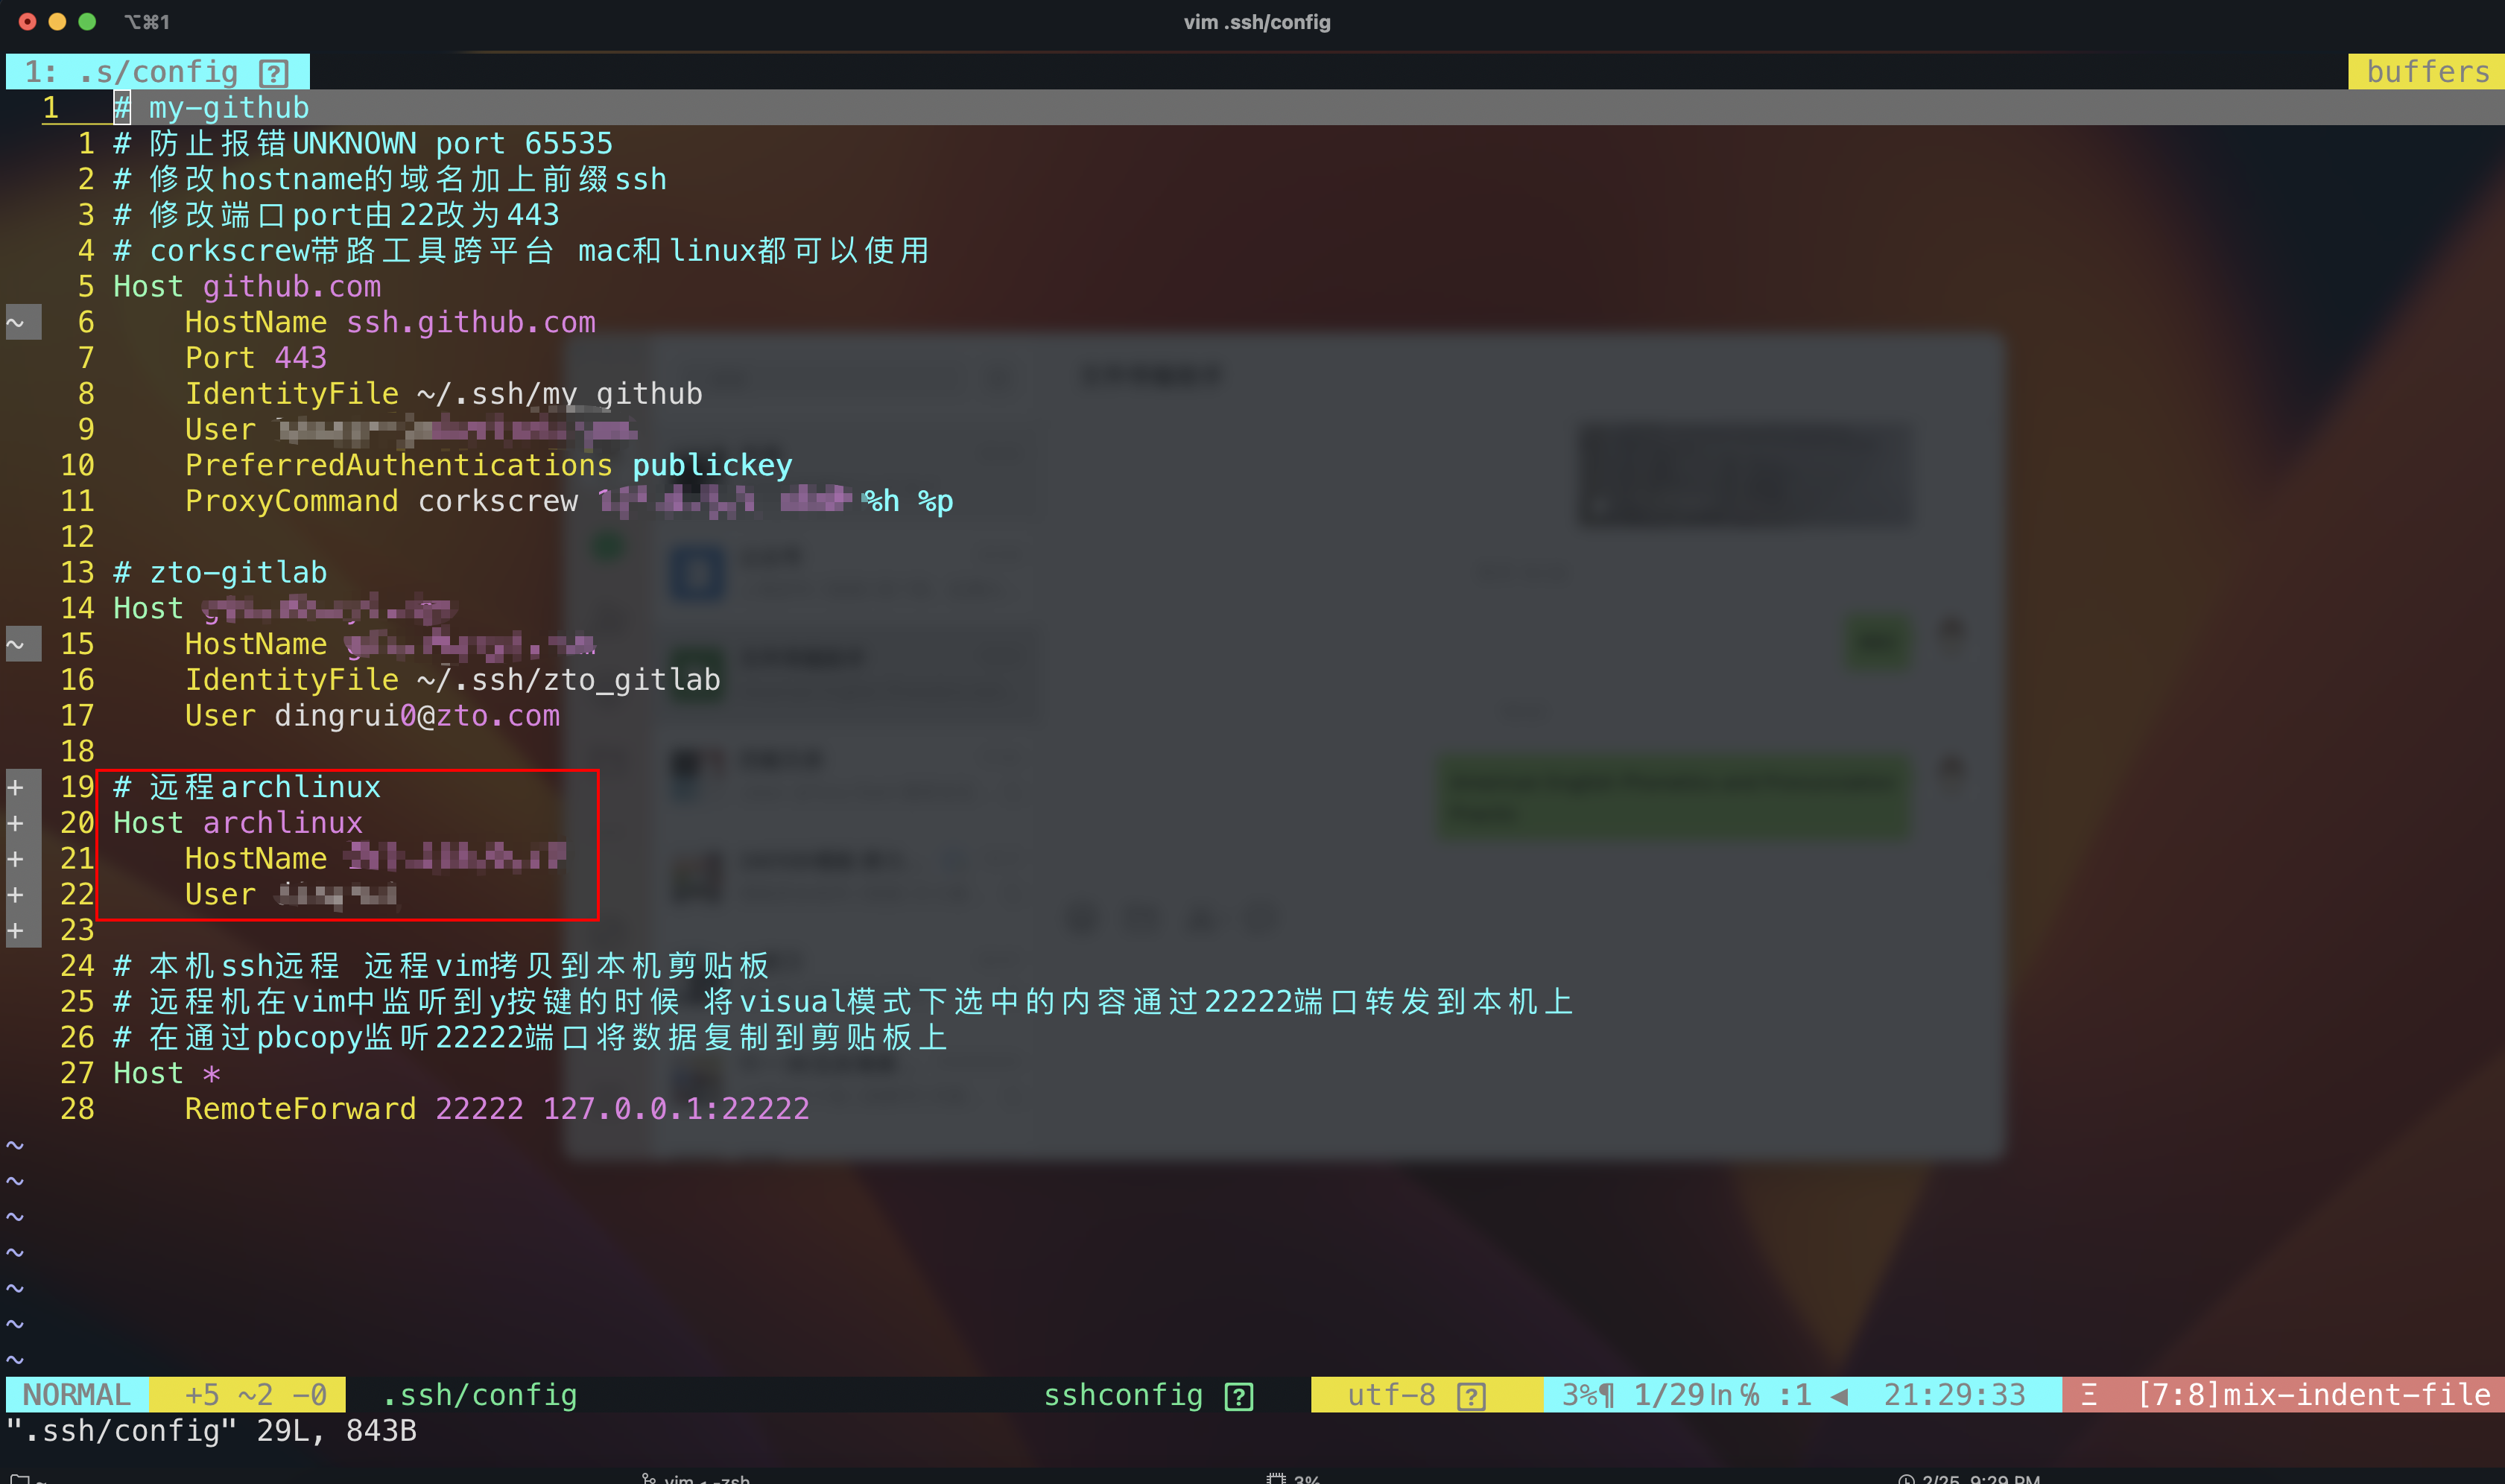
Task: Click the '+5 ~2 -0' git hunk summary
Action: 255,1395
